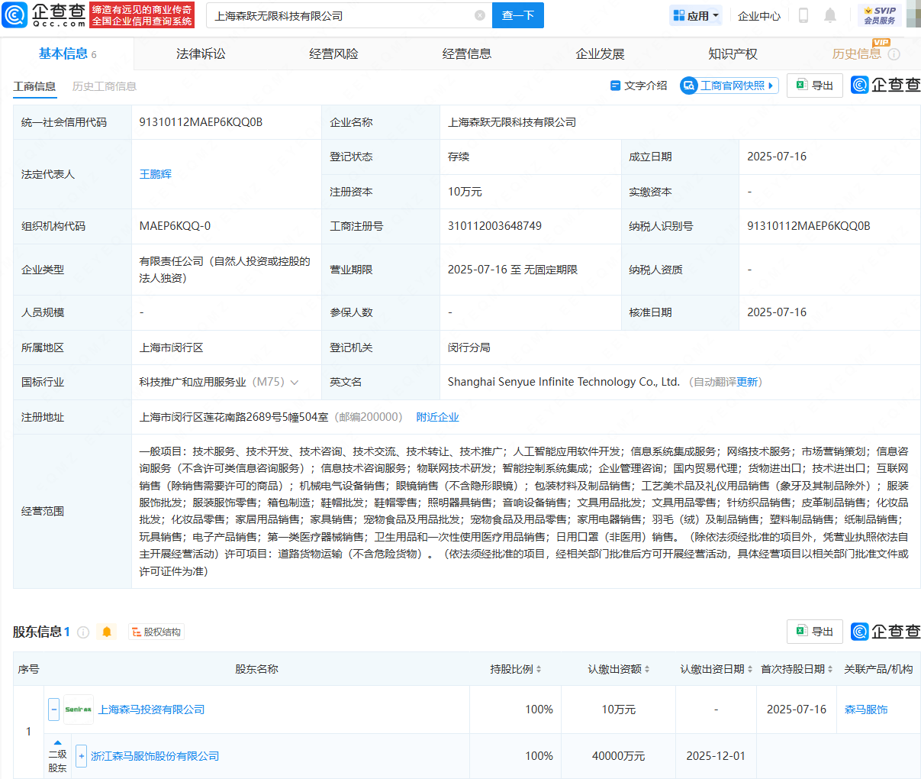The image size is (921, 779).
Task: Click the notification bell in top navigation
Action: [x=829, y=15]
